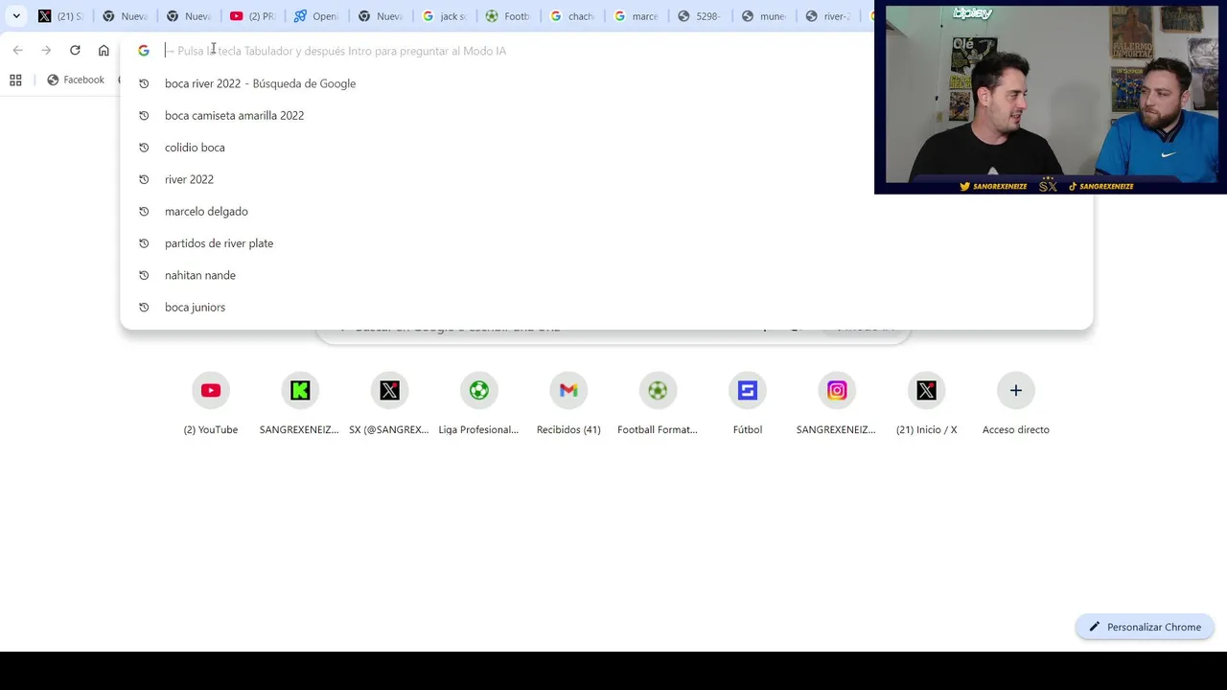The image size is (1227, 690).
Task: Open the (21) Inicio / X shortcut
Action: tap(926, 390)
